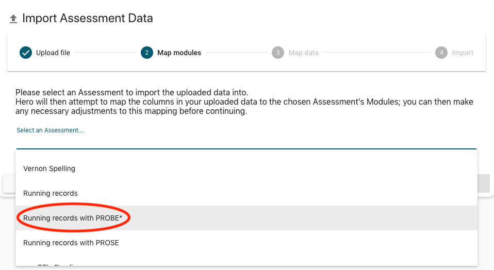494x270 pixels.
Task: Choose Vernon Spelling from the list
Action: pyautogui.click(x=50, y=168)
